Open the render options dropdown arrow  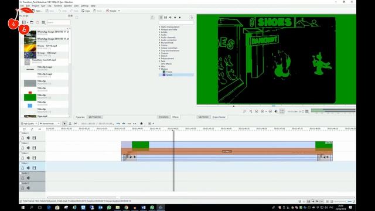click(x=119, y=11)
